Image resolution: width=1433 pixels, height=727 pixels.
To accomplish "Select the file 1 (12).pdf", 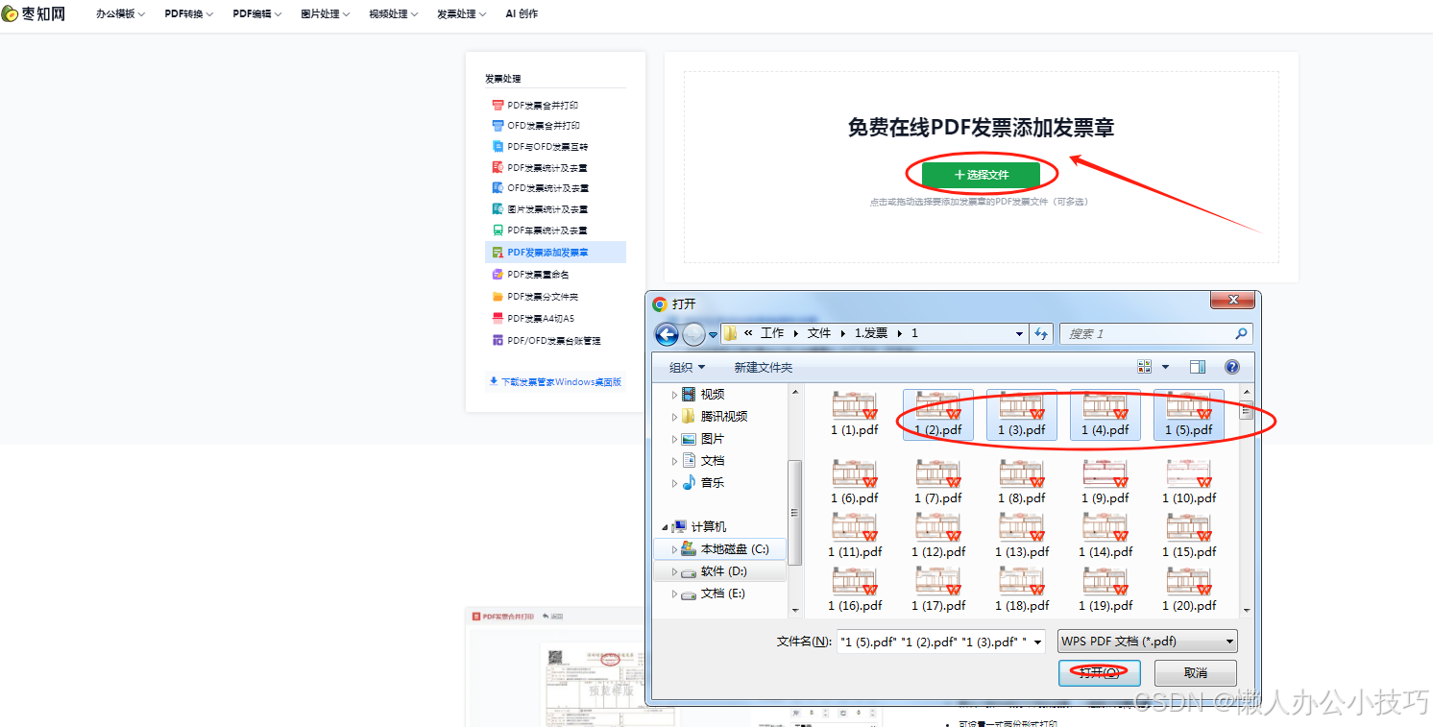I will [938, 536].
